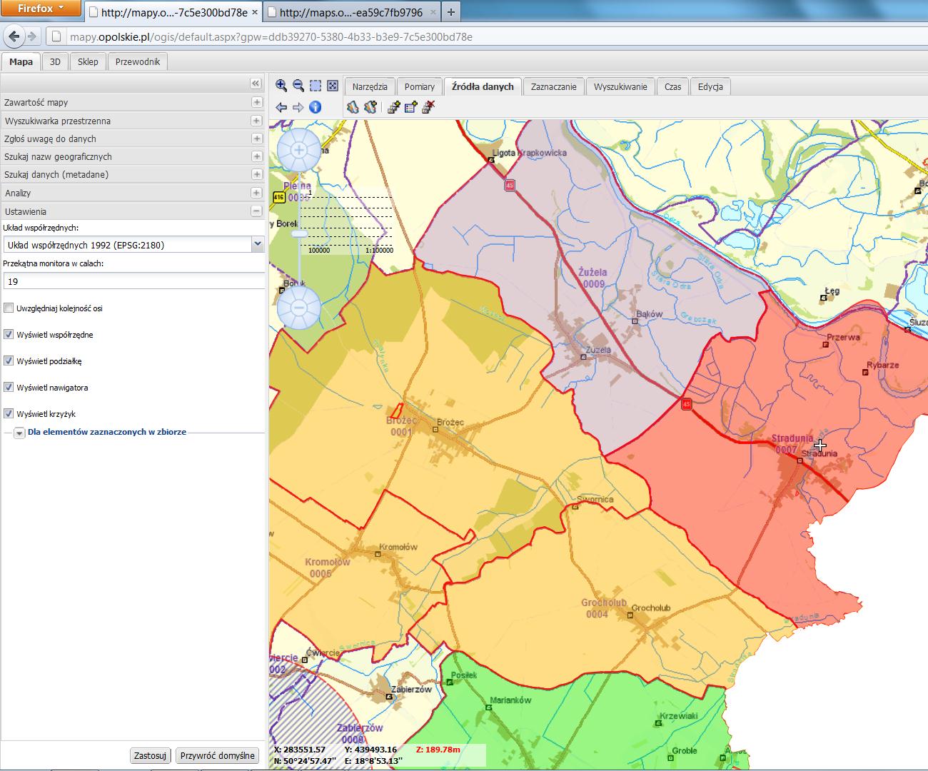Expand Szukaj nazw geograficznych section
This screenshot has height=771, width=928.
point(256,156)
